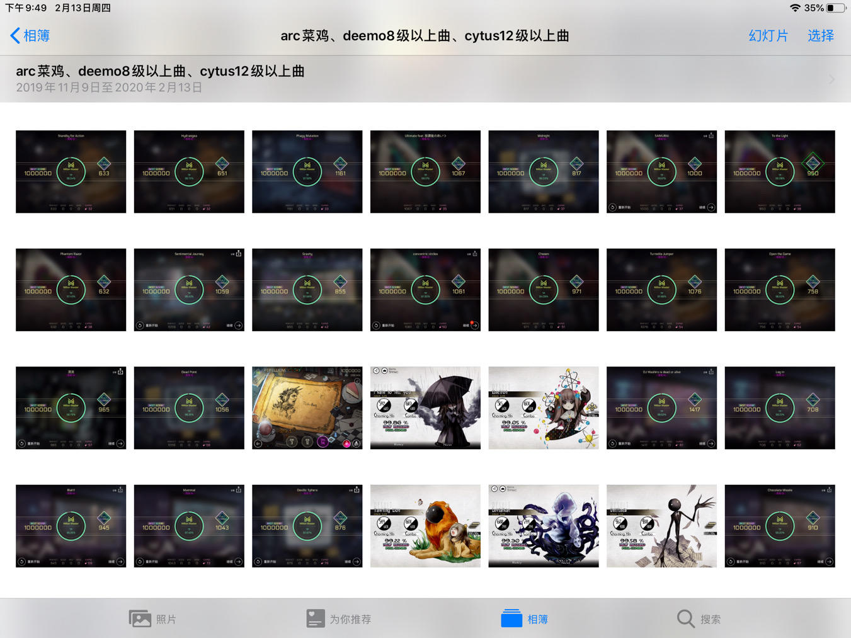Open Ultimate feat. screenshot with 1067 combo
Viewport: 851px width, 638px height.
coord(425,171)
